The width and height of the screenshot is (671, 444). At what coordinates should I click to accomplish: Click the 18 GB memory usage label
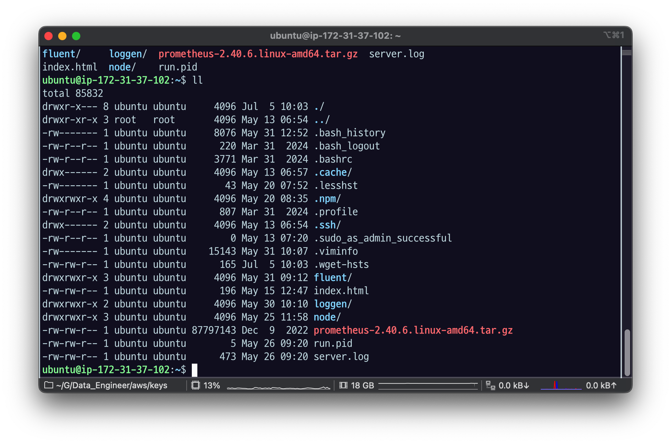(x=362, y=385)
